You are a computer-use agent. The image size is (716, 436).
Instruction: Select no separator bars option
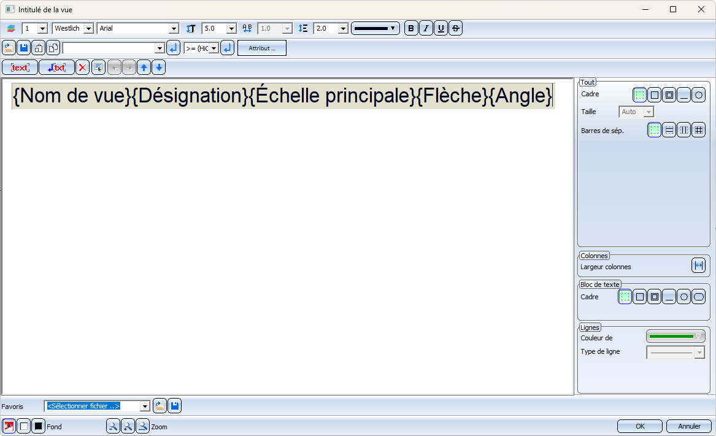tap(655, 130)
